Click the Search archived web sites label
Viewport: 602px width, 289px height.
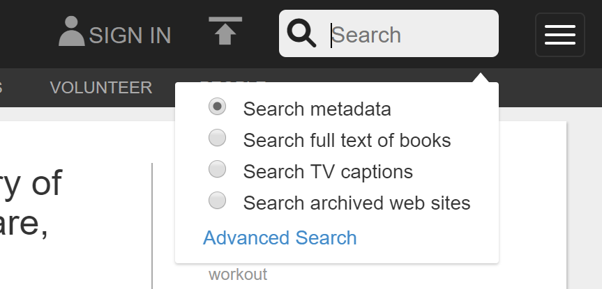point(356,203)
